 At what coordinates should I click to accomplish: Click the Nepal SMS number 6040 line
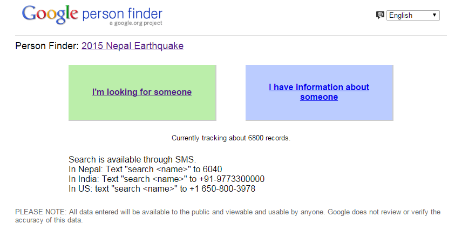145,170
